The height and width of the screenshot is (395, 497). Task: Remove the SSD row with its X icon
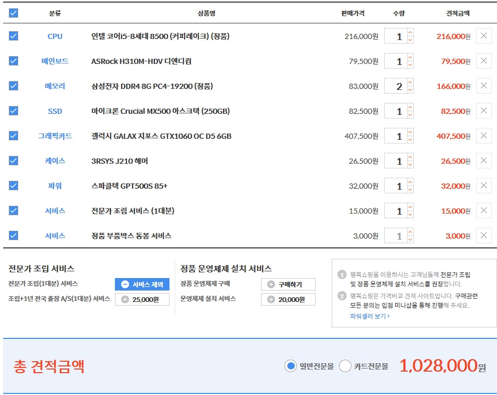tap(483, 111)
